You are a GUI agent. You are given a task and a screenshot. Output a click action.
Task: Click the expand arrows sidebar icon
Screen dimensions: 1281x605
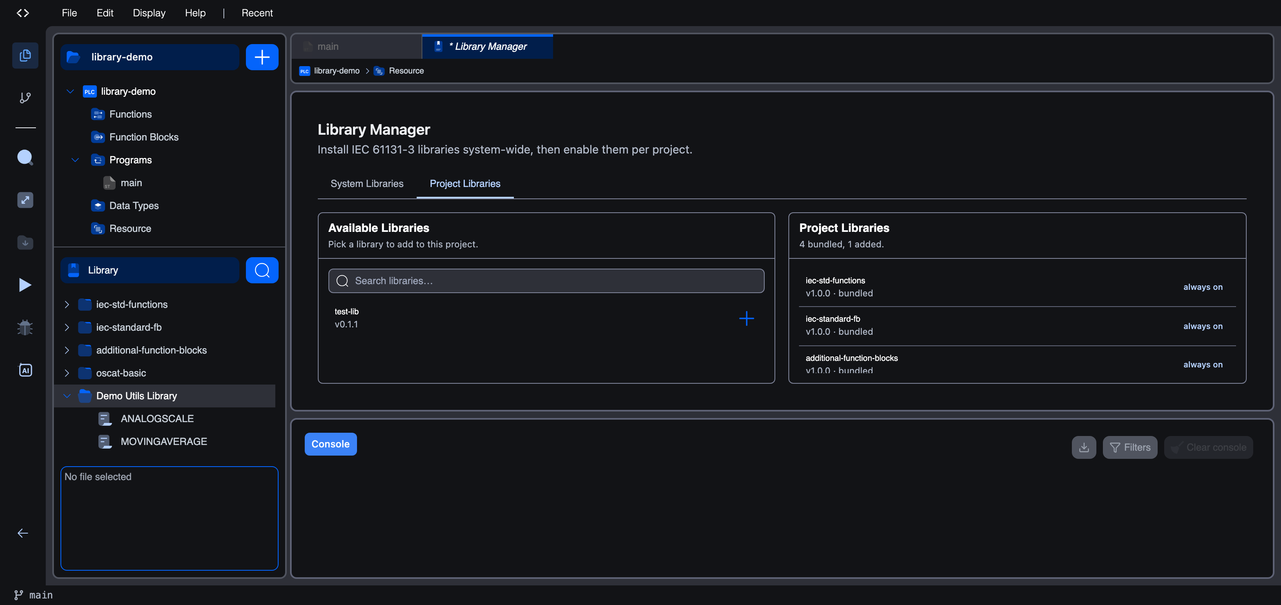pos(25,200)
